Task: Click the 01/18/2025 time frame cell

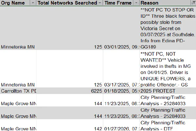Action: click(x=121, y=91)
